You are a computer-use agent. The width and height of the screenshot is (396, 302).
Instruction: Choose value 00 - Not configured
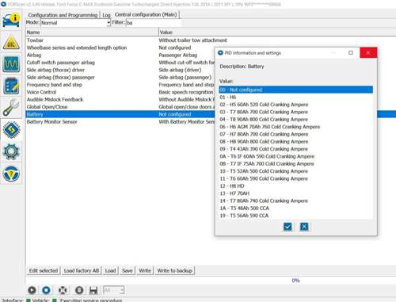tap(295, 90)
